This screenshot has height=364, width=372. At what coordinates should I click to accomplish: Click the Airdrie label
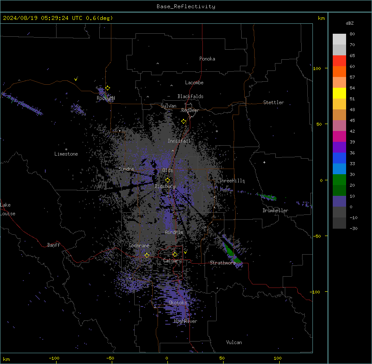click(174, 232)
